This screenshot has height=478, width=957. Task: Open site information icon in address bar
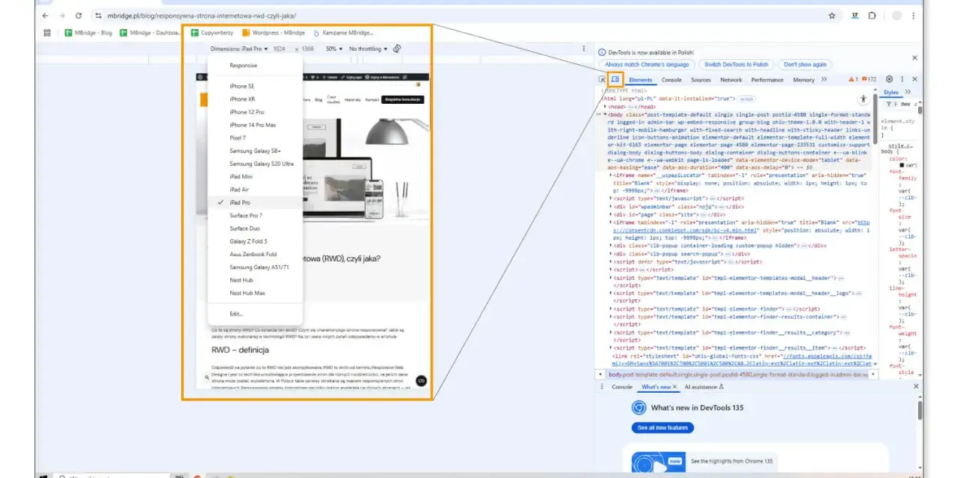pos(98,15)
